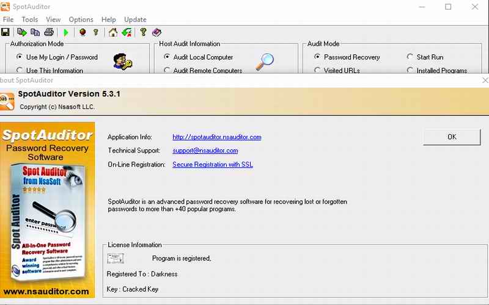Start the audit with green play icon

coord(66,32)
